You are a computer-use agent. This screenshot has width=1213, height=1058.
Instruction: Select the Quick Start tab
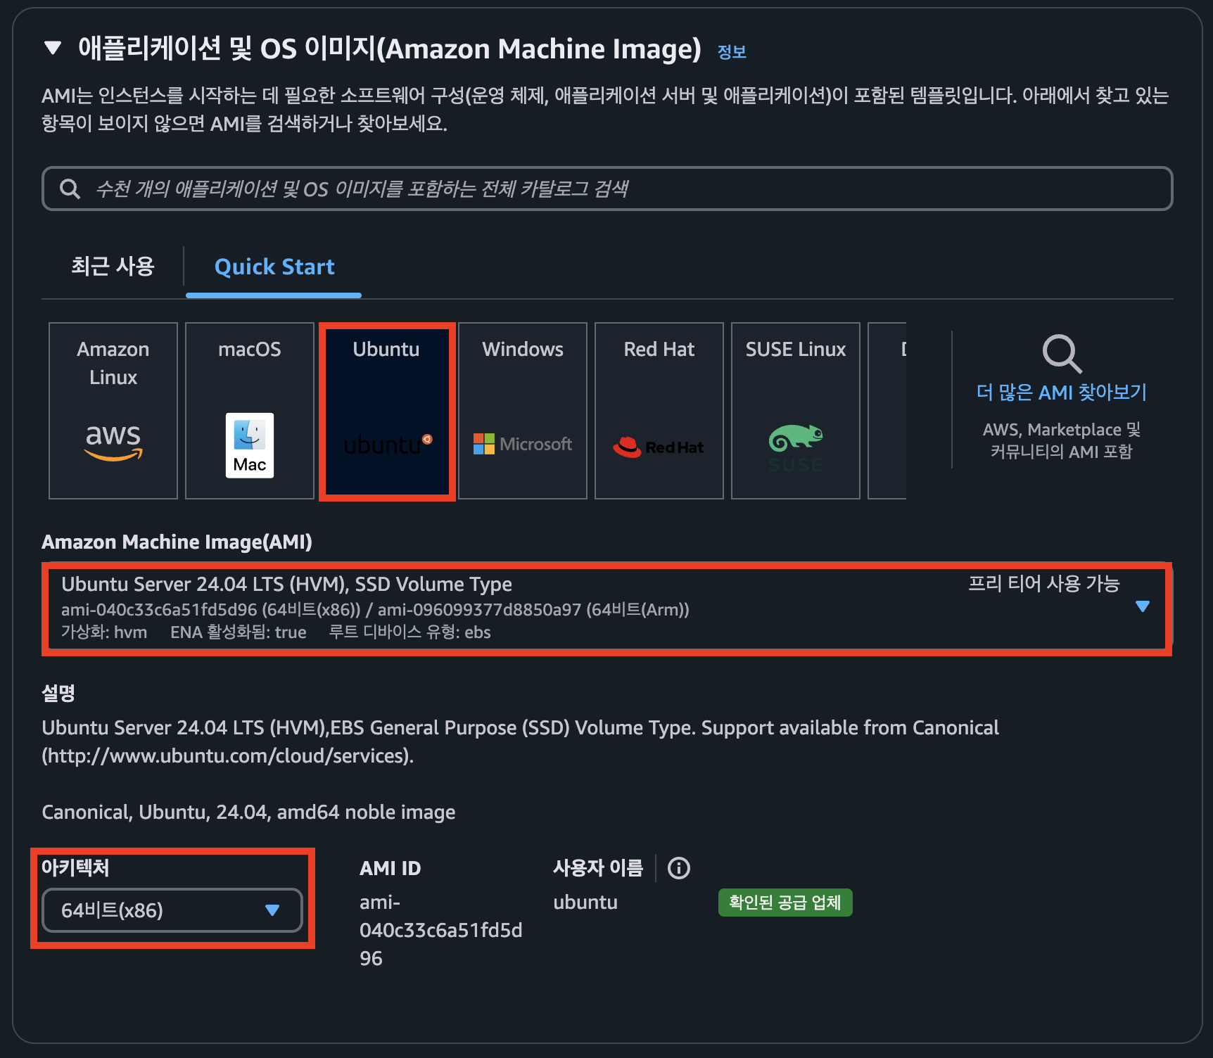[274, 267]
